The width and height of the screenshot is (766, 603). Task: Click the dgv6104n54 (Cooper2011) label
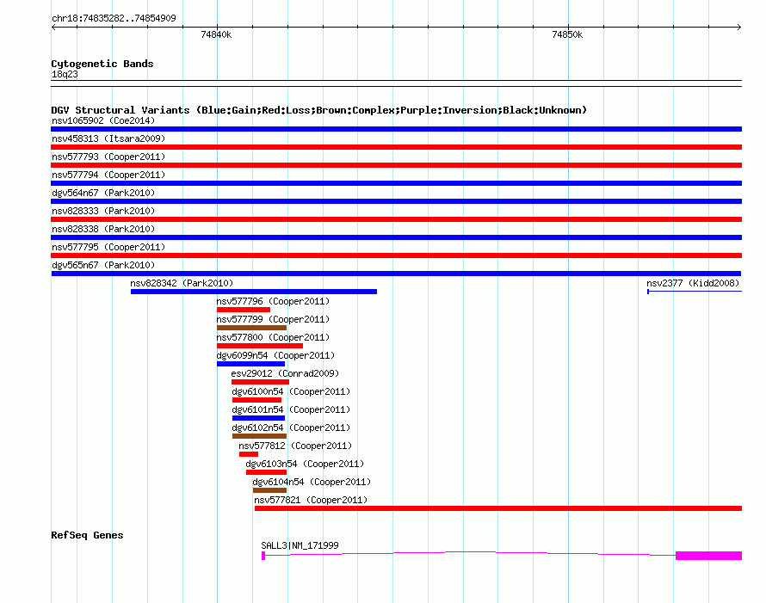(x=312, y=482)
